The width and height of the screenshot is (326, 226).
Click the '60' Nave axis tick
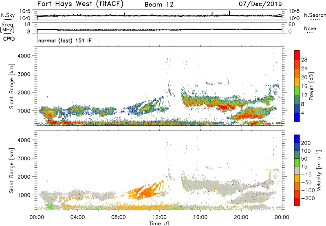click(x=291, y=24)
